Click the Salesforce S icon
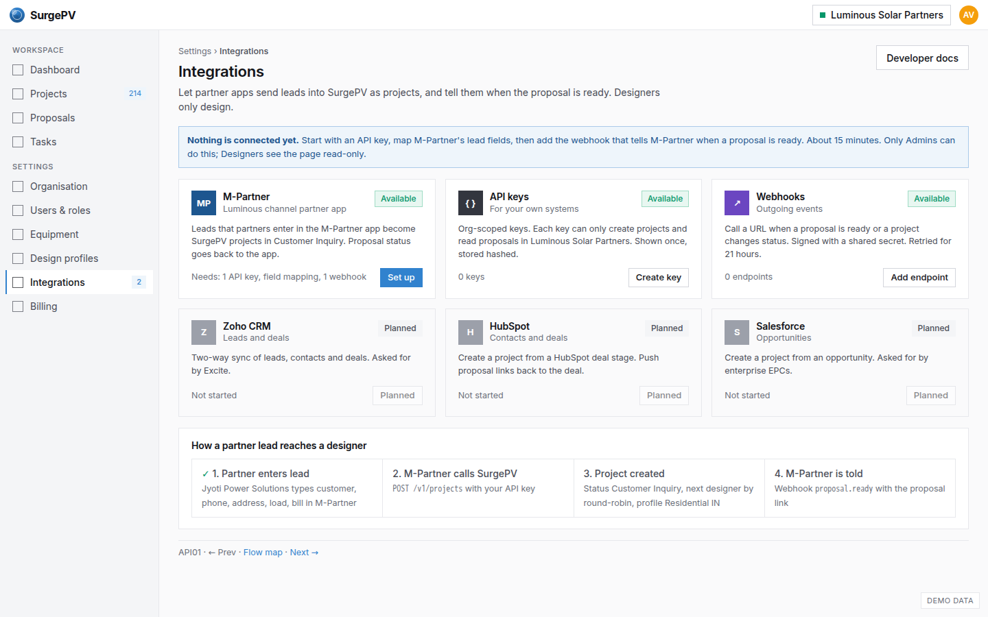Screen dimensions: 988x617 tap(737, 332)
